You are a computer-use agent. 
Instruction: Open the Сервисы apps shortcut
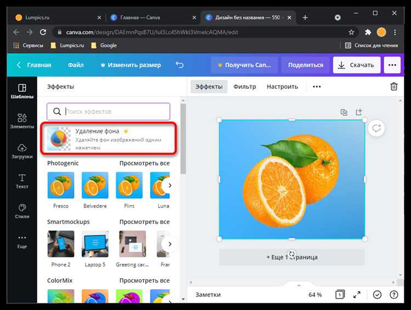[28, 45]
